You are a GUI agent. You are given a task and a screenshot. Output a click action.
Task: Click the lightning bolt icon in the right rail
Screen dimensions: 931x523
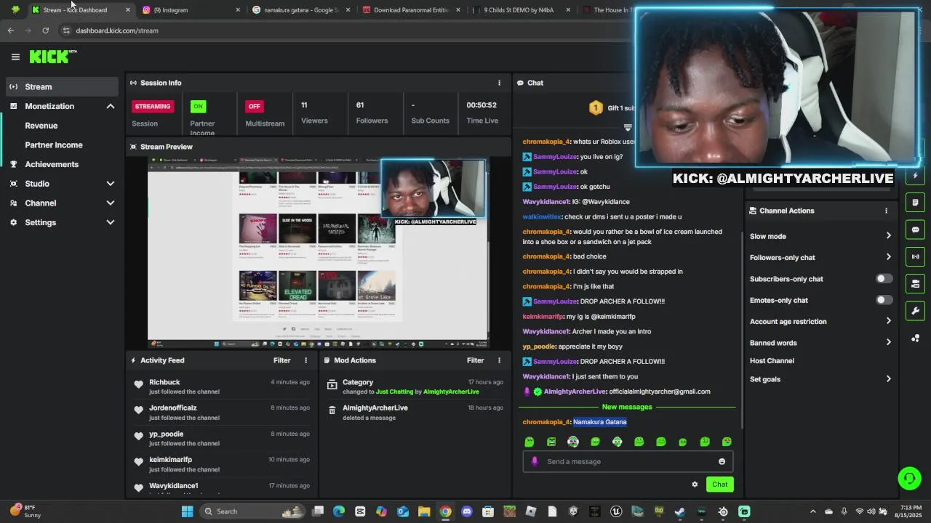click(915, 176)
